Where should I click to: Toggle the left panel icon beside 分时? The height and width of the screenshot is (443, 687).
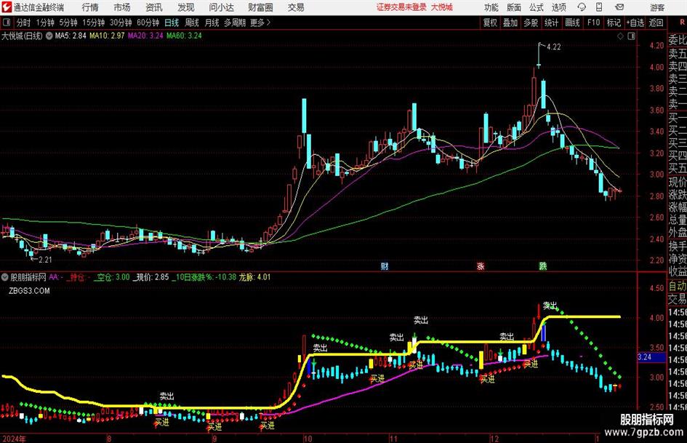click(7, 23)
